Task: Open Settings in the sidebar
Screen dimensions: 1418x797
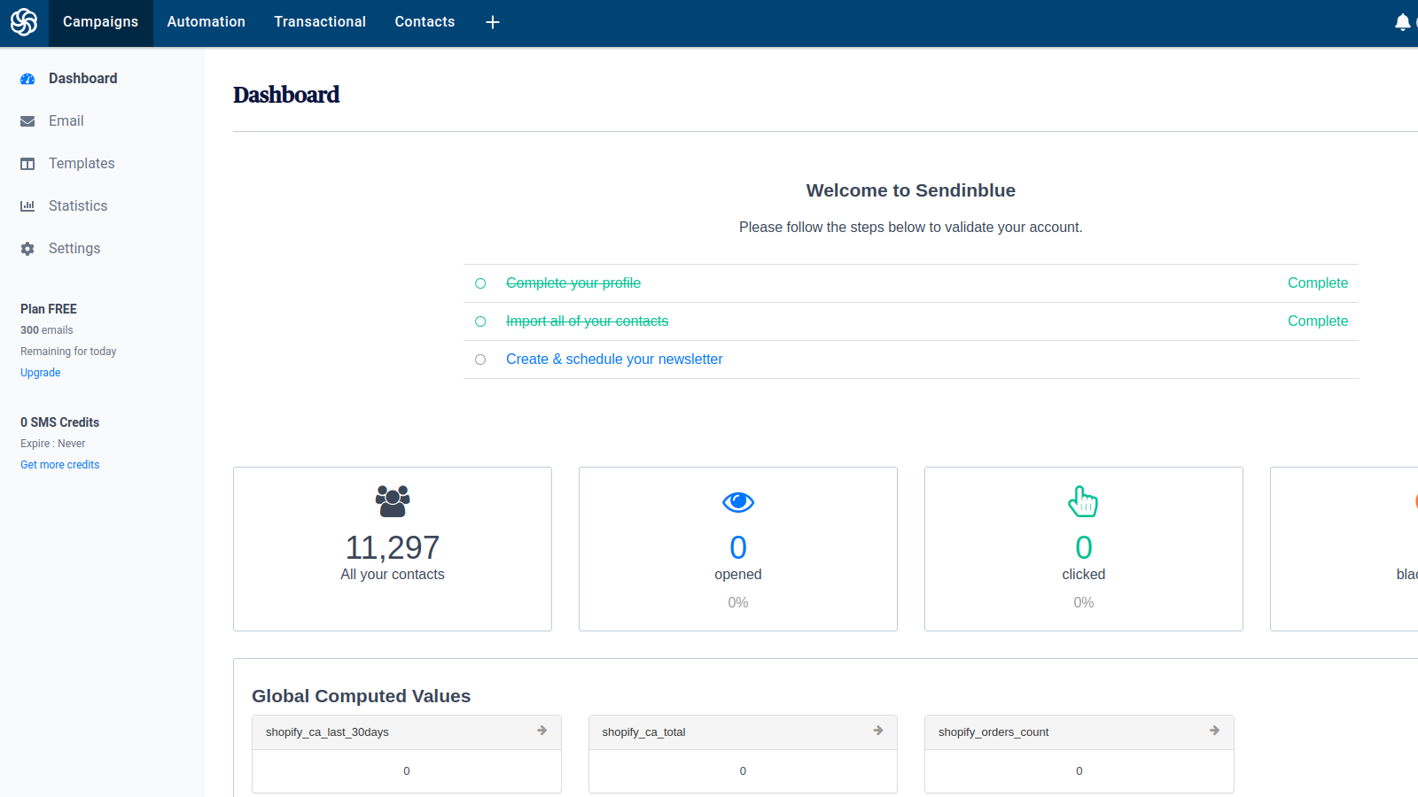Action: 74,249
